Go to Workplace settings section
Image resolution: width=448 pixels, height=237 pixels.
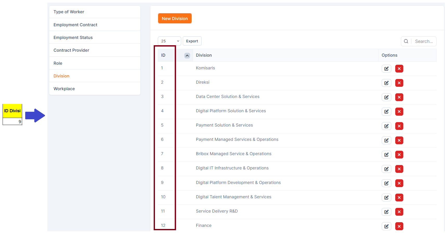(x=64, y=89)
